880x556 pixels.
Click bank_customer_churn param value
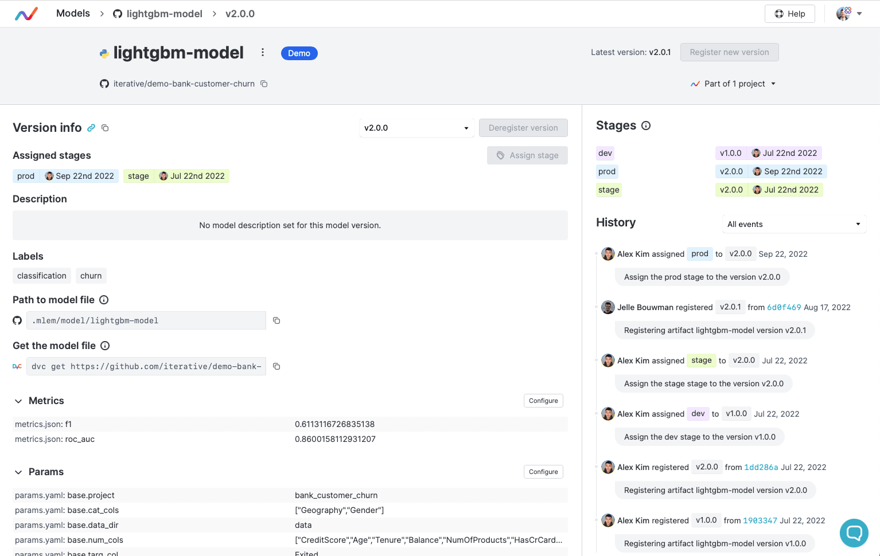pyautogui.click(x=336, y=495)
